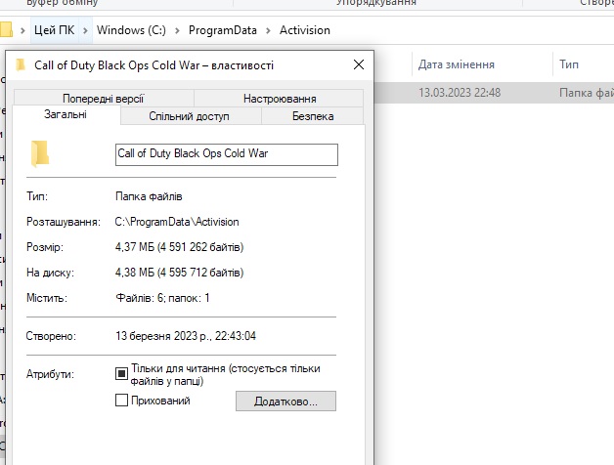
Task: Expand the chevron after ProgramData
Action: (268, 30)
